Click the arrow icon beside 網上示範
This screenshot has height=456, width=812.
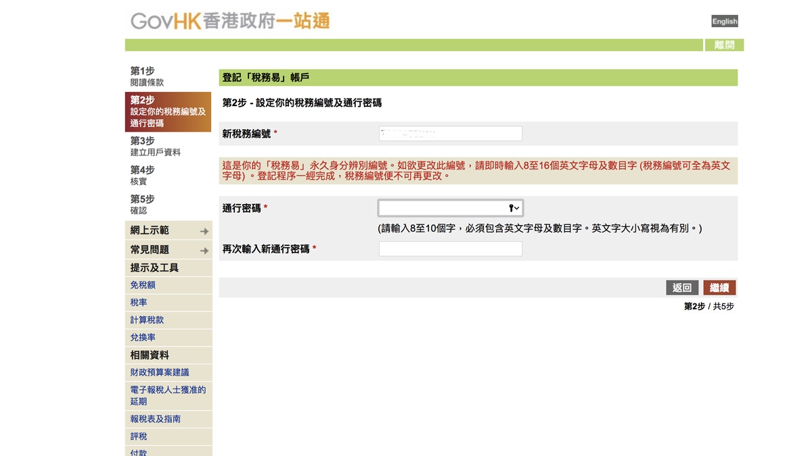(204, 232)
